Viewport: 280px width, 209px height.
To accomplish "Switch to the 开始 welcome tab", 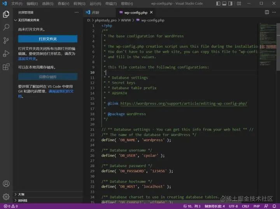I will (x=99, y=12).
